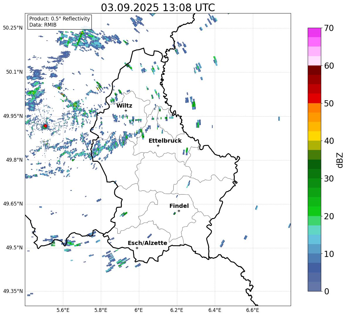Click the Findel station cross marker
Image resolution: width=347 pixels, height=316 pixels.
pyautogui.click(x=179, y=211)
